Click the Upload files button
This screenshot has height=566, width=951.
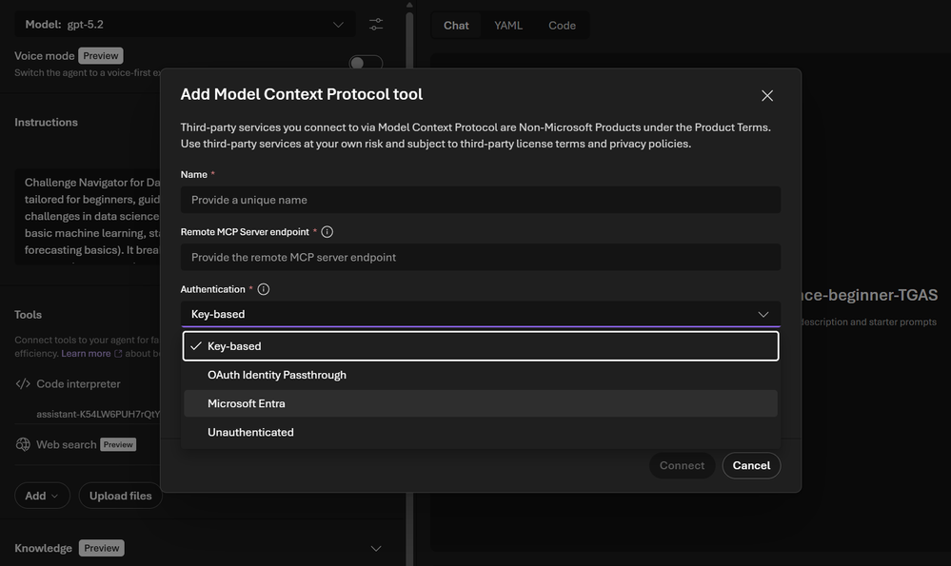click(x=121, y=496)
